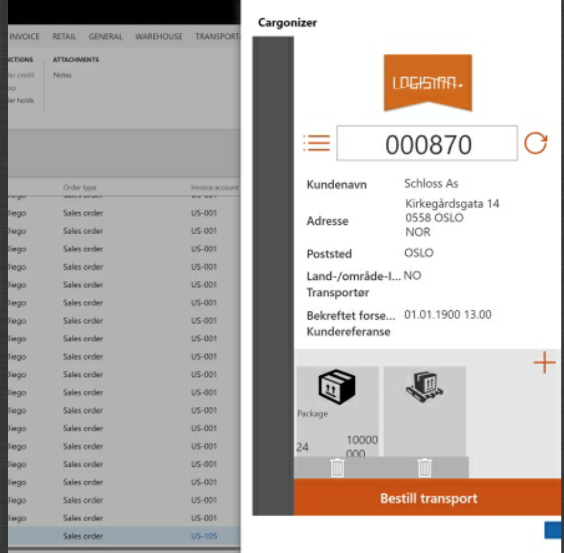Switch to the WAREHOUSE ribbon tab
The width and height of the screenshot is (564, 553).
(159, 36)
